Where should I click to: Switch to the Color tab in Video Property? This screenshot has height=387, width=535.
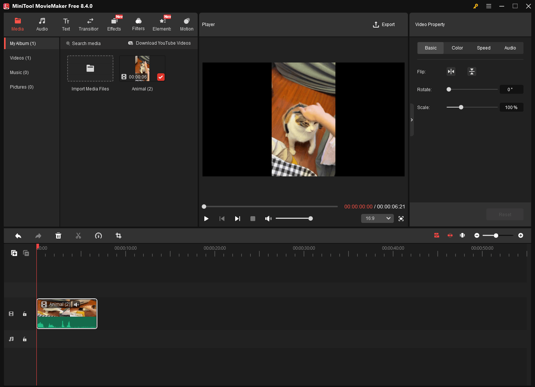[x=457, y=48]
